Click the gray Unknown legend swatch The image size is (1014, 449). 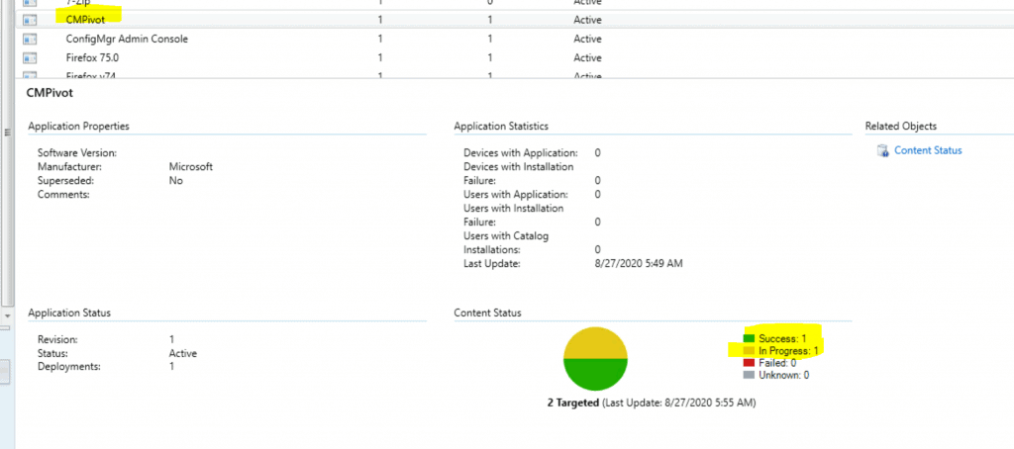tap(749, 375)
